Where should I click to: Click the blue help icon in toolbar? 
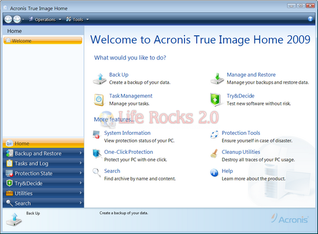[310, 19]
